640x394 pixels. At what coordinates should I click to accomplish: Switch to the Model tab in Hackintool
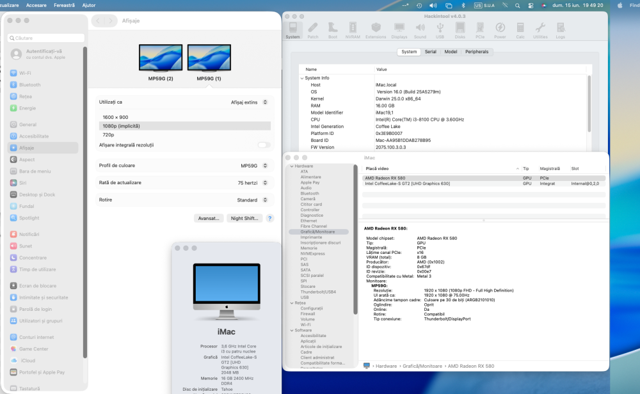tap(451, 52)
